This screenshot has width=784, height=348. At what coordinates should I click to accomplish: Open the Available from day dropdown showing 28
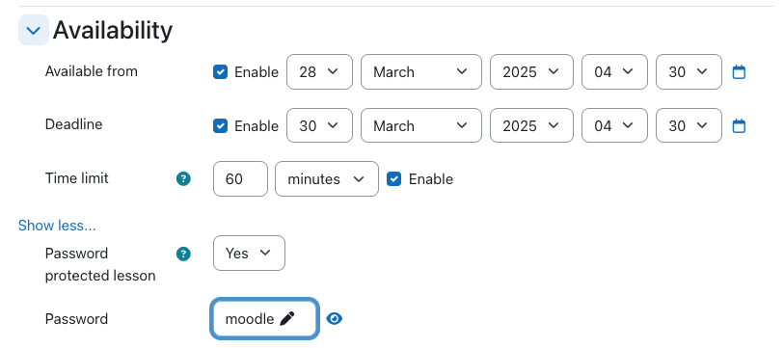tap(319, 72)
